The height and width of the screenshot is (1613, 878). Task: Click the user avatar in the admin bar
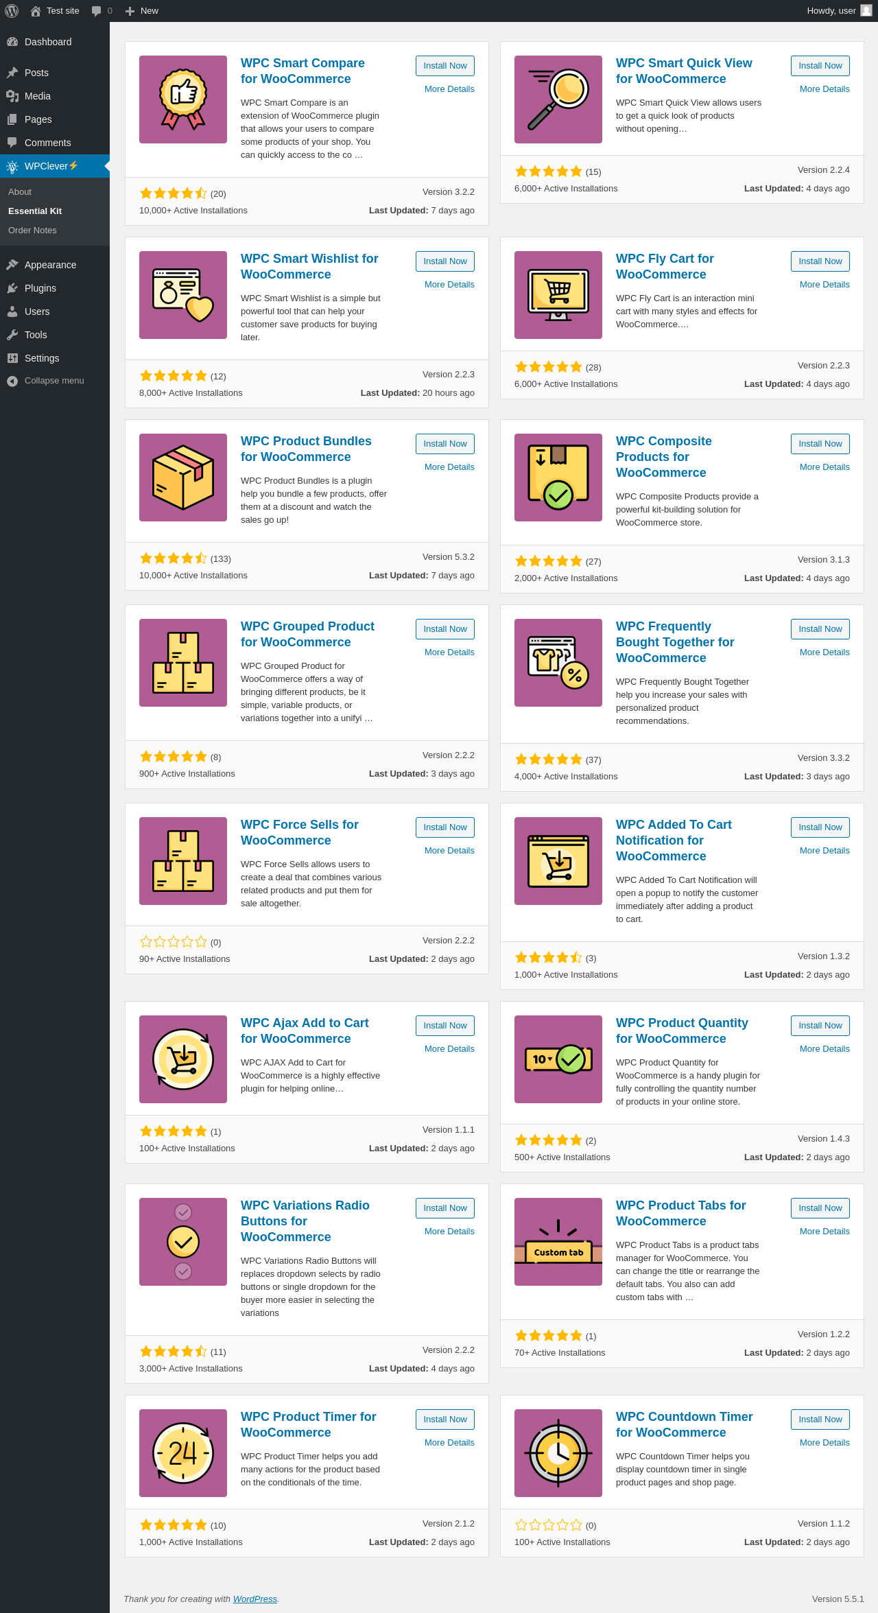pyautogui.click(x=866, y=11)
